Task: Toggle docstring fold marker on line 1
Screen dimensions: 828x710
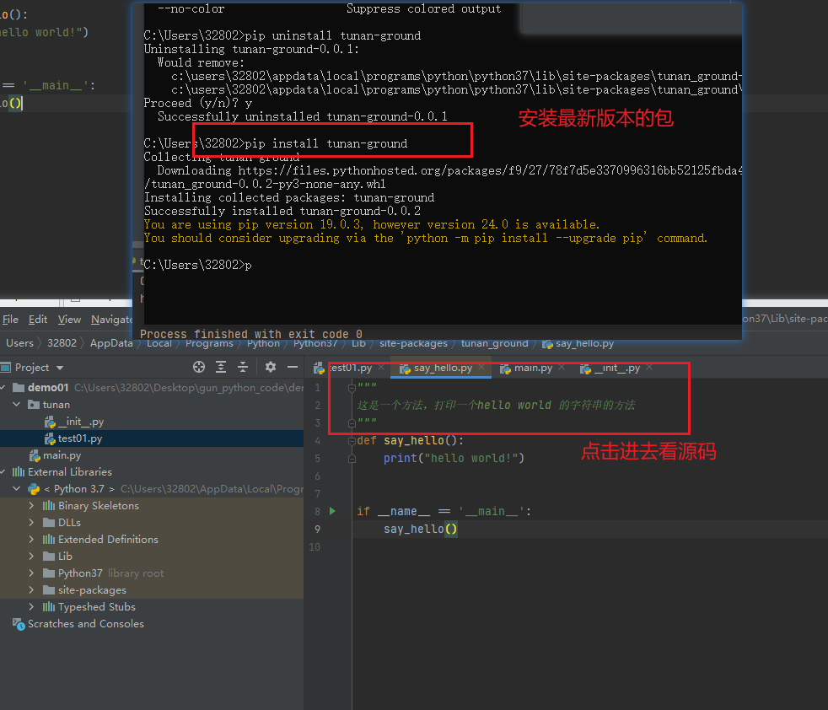Action: (x=350, y=387)
